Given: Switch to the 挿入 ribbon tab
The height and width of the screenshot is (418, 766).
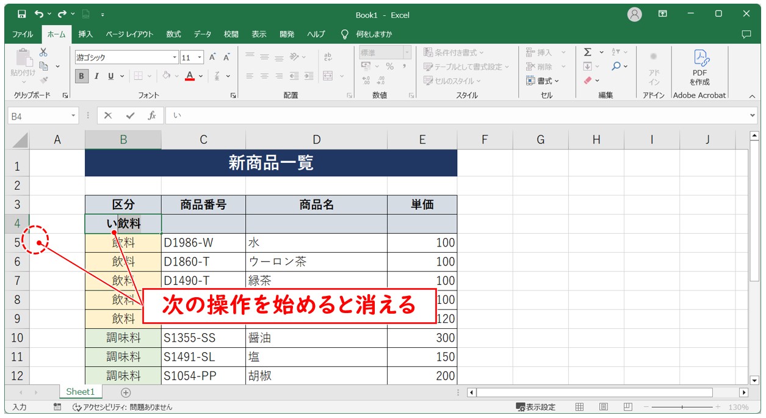Looking at the screenshot, I should (84, 34).
